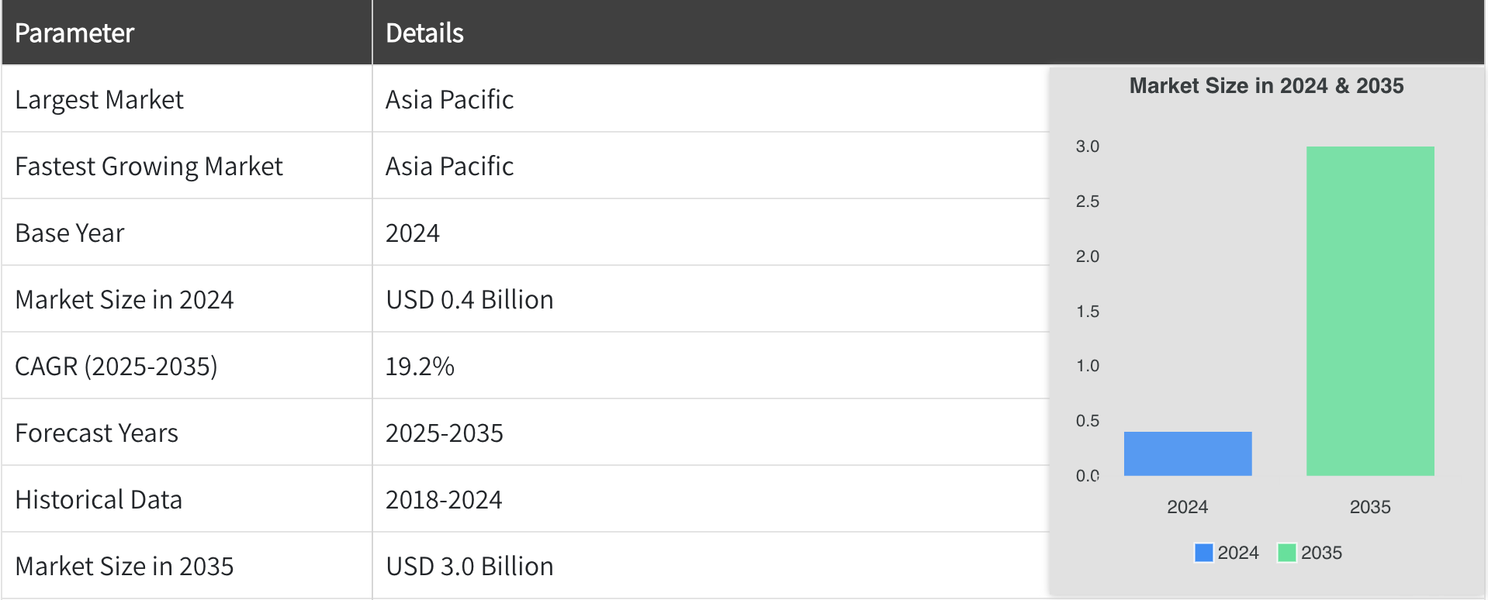Select the Parameter column header

coord(74,33)
